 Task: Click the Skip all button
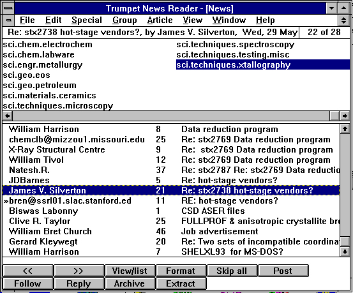[x=232, y=271]
